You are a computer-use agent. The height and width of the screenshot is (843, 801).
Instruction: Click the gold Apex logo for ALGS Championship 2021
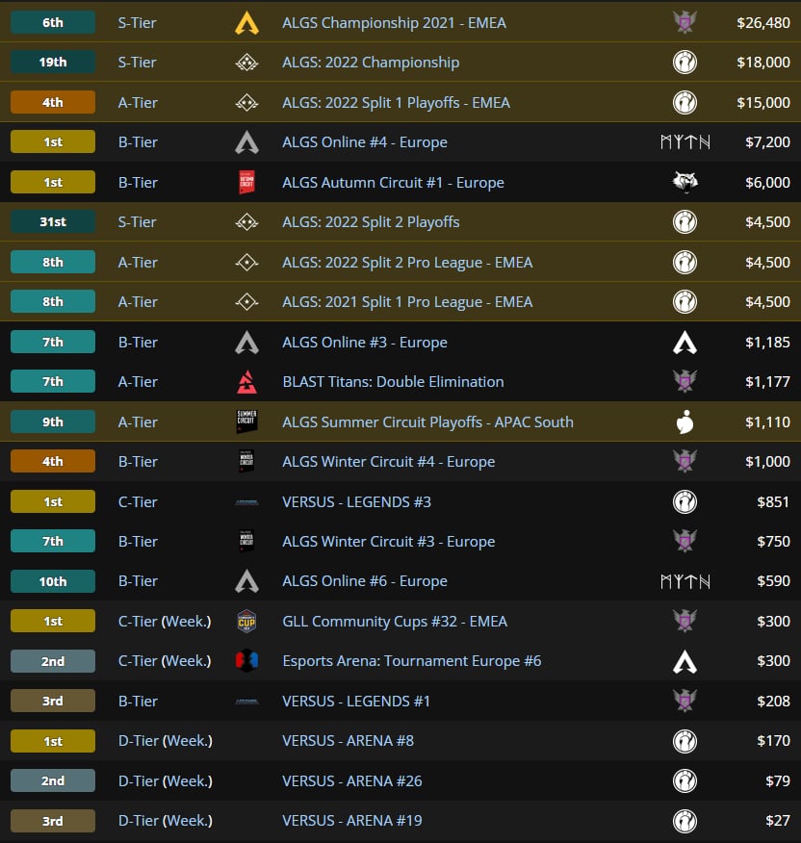[246, 24]
